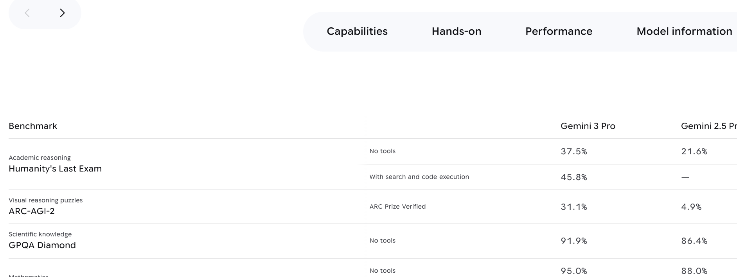This screenshot has height=277, width=737.
Task: Click the 31.1% ARC-AGI-2 score
Action: coord(574,207)
